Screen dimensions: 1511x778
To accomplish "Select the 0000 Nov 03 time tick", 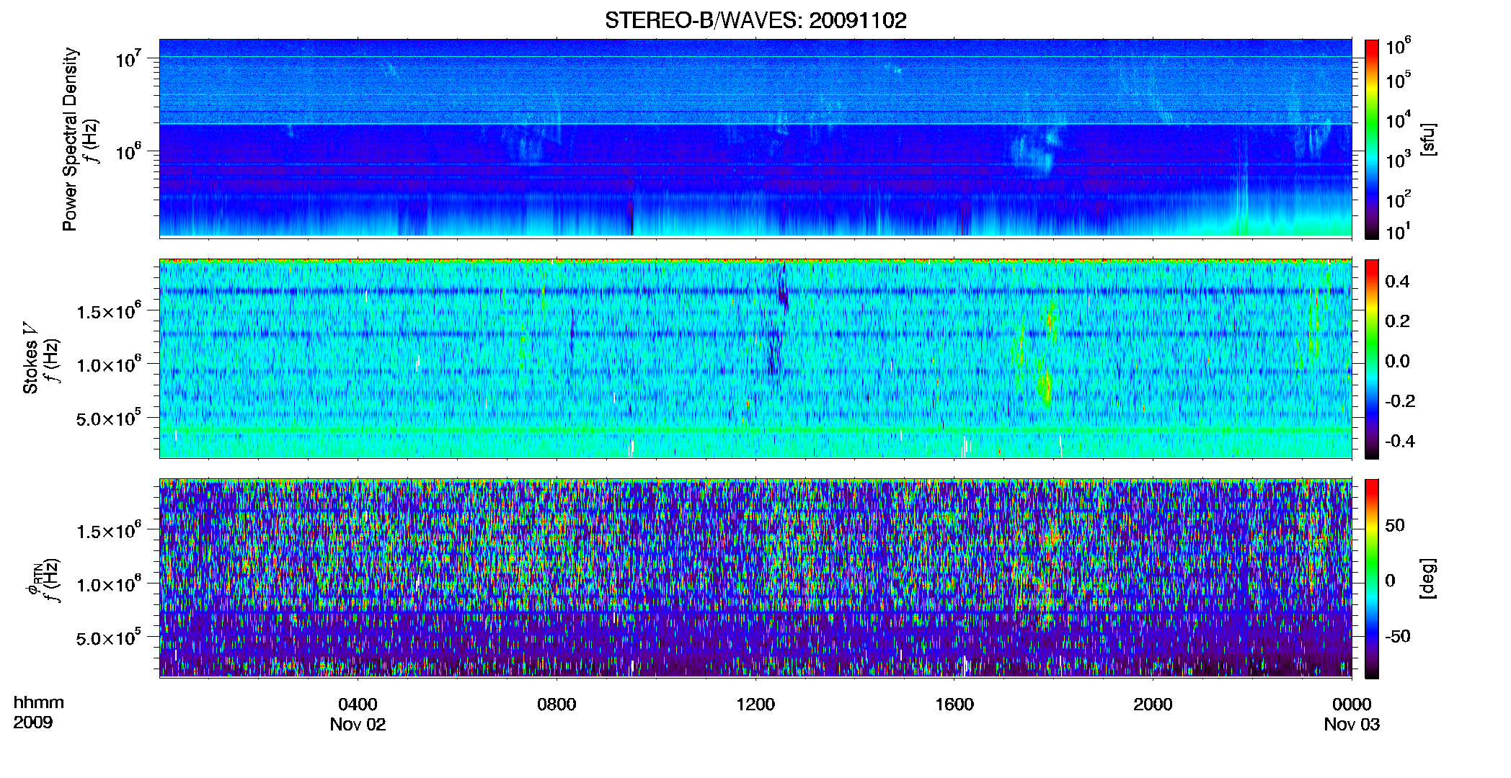I will click(1352, 714).
